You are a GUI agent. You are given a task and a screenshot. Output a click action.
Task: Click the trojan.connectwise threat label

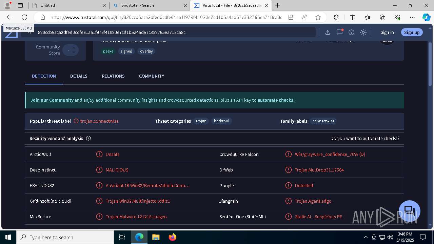point(99,121)
